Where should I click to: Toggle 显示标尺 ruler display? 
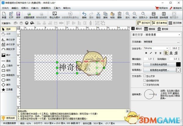143,23
